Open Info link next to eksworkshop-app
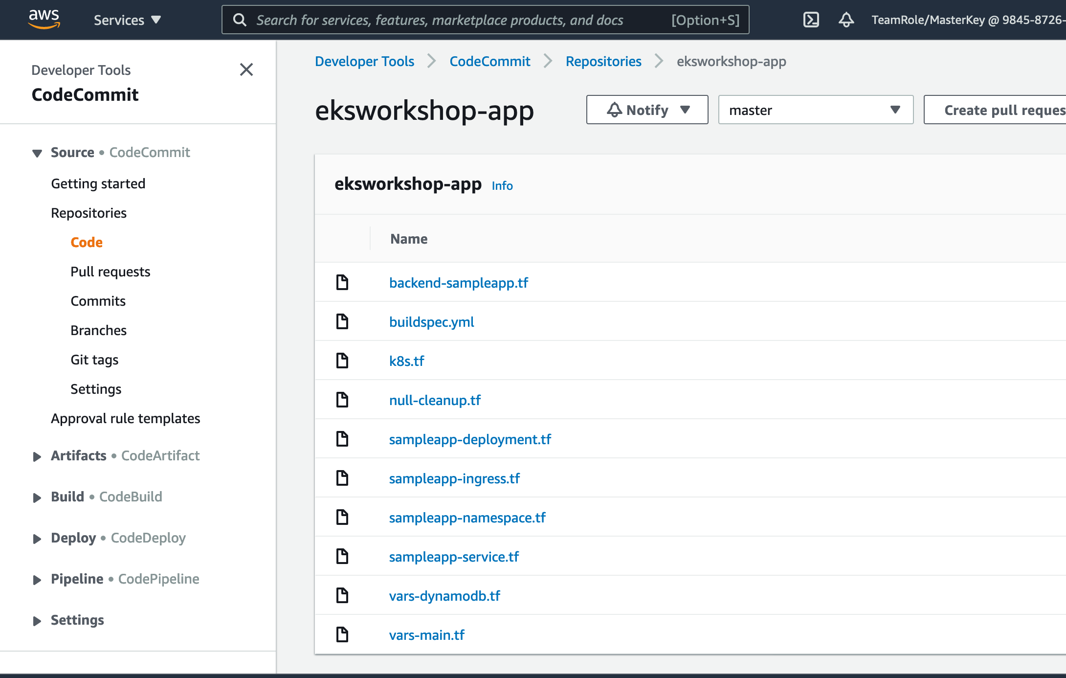 tap(502, 186)
